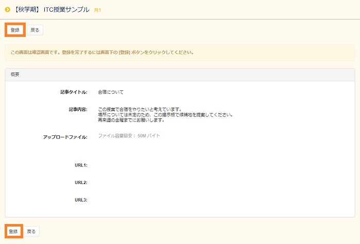Click the first line of article content

pyautogui.click(x=140, y=110)
